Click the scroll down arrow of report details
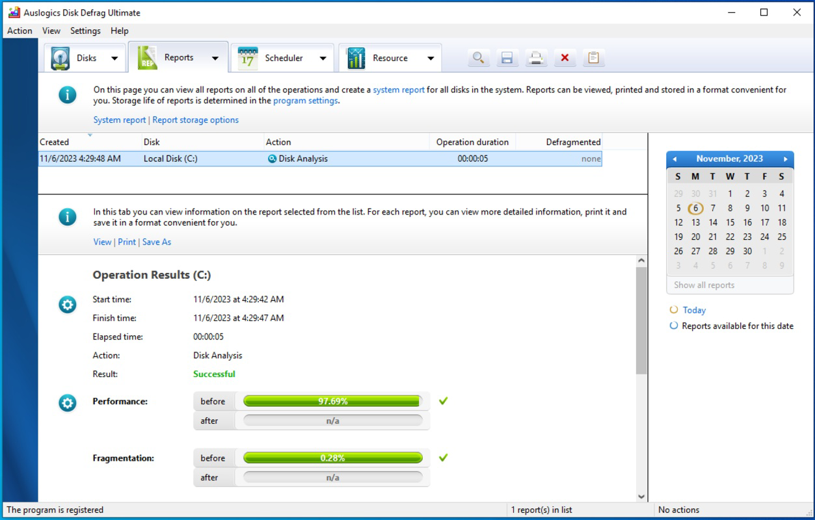Screen dimensions: 815x520 [x=641, y=496]
